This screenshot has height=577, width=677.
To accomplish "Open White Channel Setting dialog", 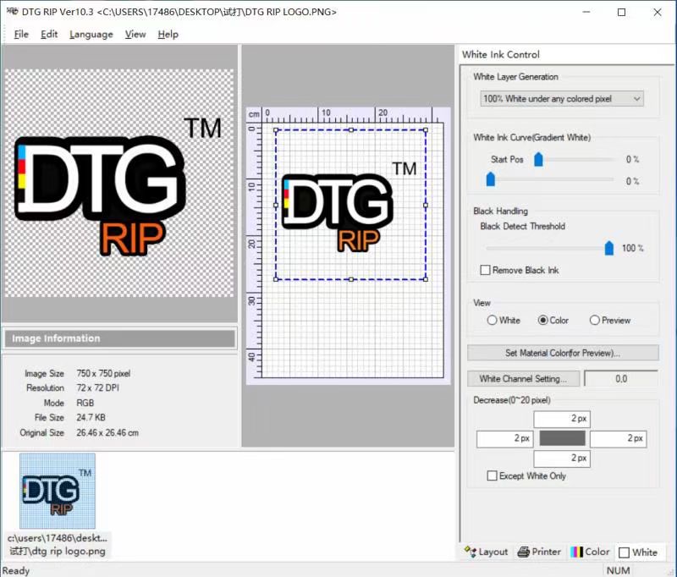I will [x=523, y=379].
